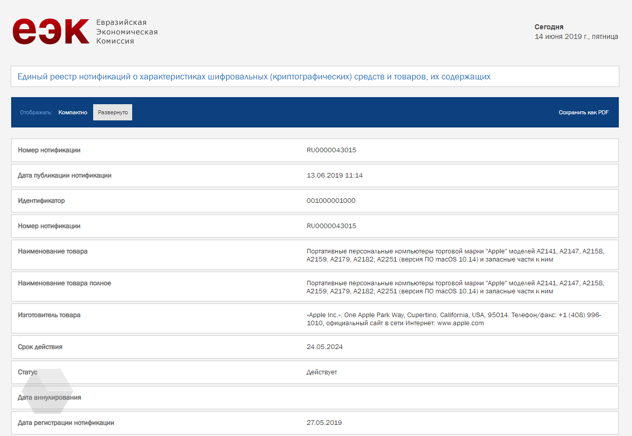This screenshot has height=436, width=632.
Task: Switch display mode to Компактно
Action: pos(72,112)
